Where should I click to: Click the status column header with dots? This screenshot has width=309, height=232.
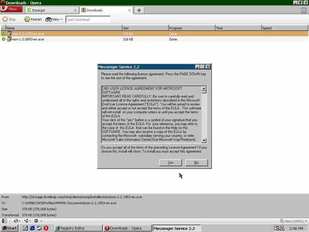click(x=3, y=28)
